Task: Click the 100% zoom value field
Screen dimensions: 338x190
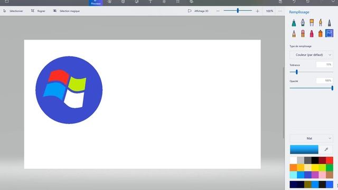Action: (x=269, y=11)
